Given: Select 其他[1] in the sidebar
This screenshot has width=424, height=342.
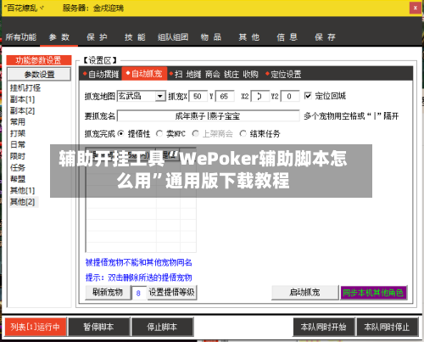Looking at the screenshot, I should coord(22,190).
